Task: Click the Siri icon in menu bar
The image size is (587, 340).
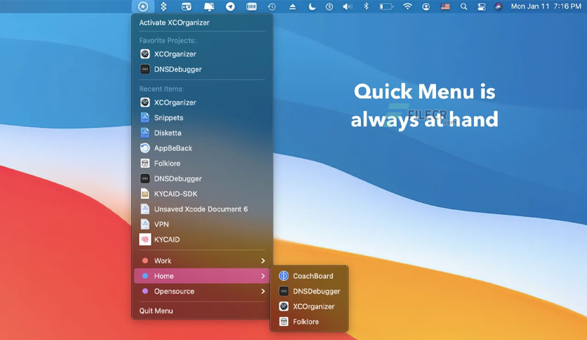Action: [x=499, y=6]
